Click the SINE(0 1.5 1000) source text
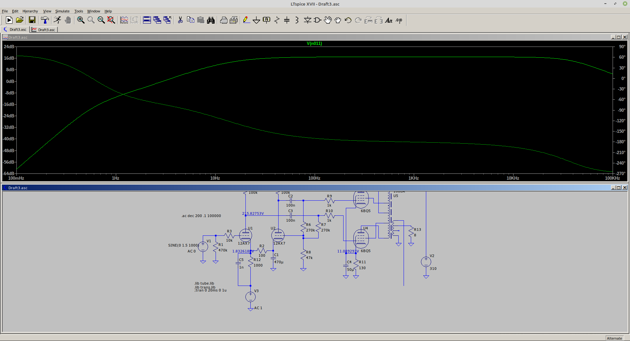Viewport: 630px width, 341px height. (183, 245)
